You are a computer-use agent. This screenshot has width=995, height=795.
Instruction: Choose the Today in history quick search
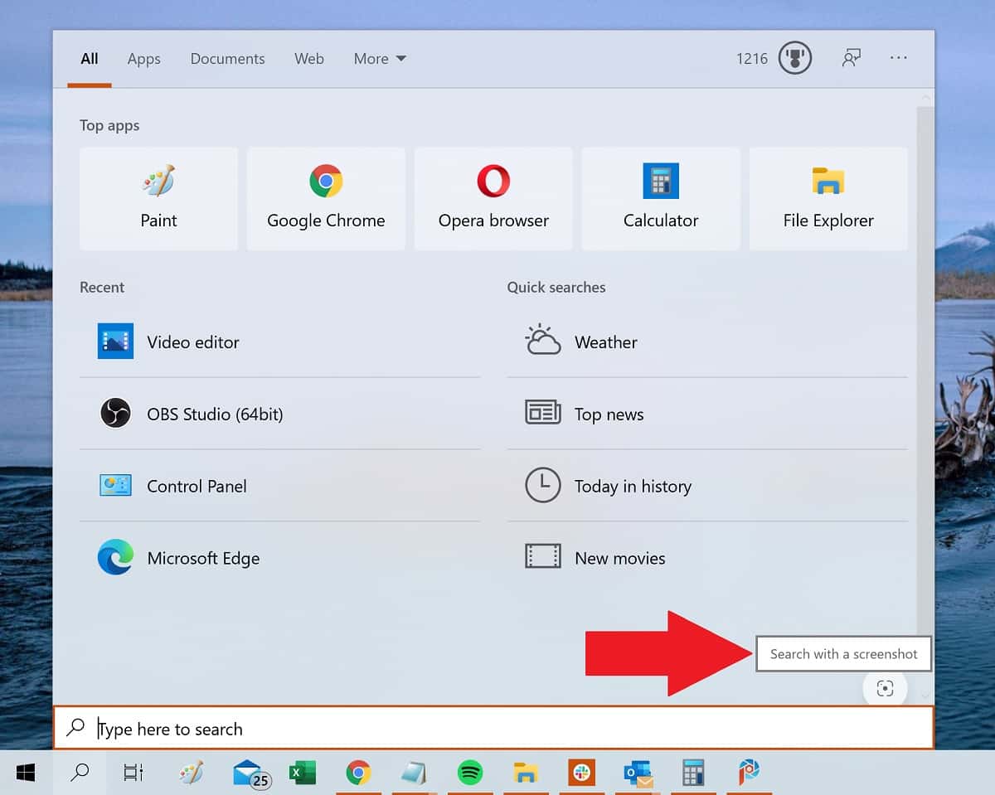coord(707,486)
